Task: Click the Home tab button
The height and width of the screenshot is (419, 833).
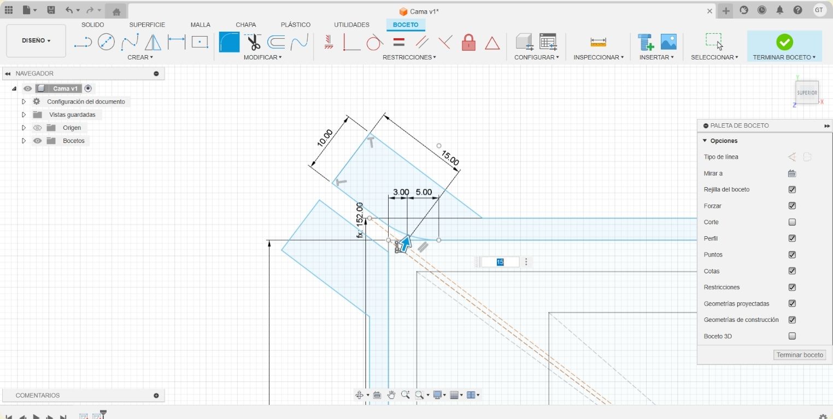Action: tap(116, 11)
